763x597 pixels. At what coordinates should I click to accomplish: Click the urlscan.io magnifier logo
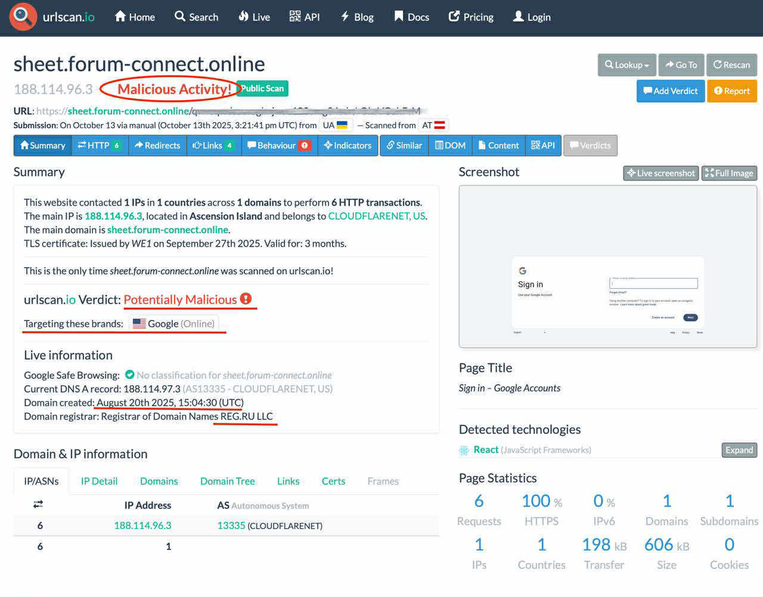[23, 17]
